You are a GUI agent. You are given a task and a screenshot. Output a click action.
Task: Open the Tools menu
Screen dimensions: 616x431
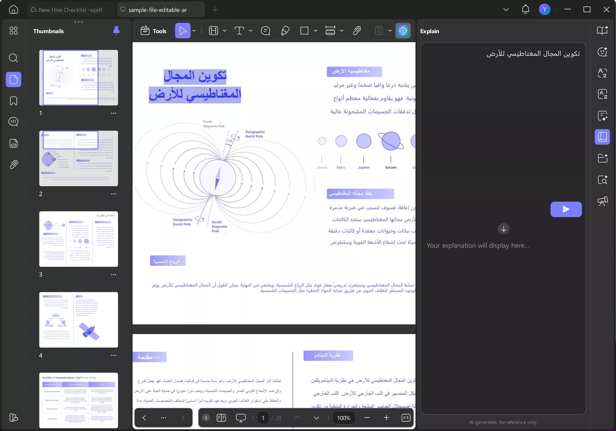(x=154, y=31)
